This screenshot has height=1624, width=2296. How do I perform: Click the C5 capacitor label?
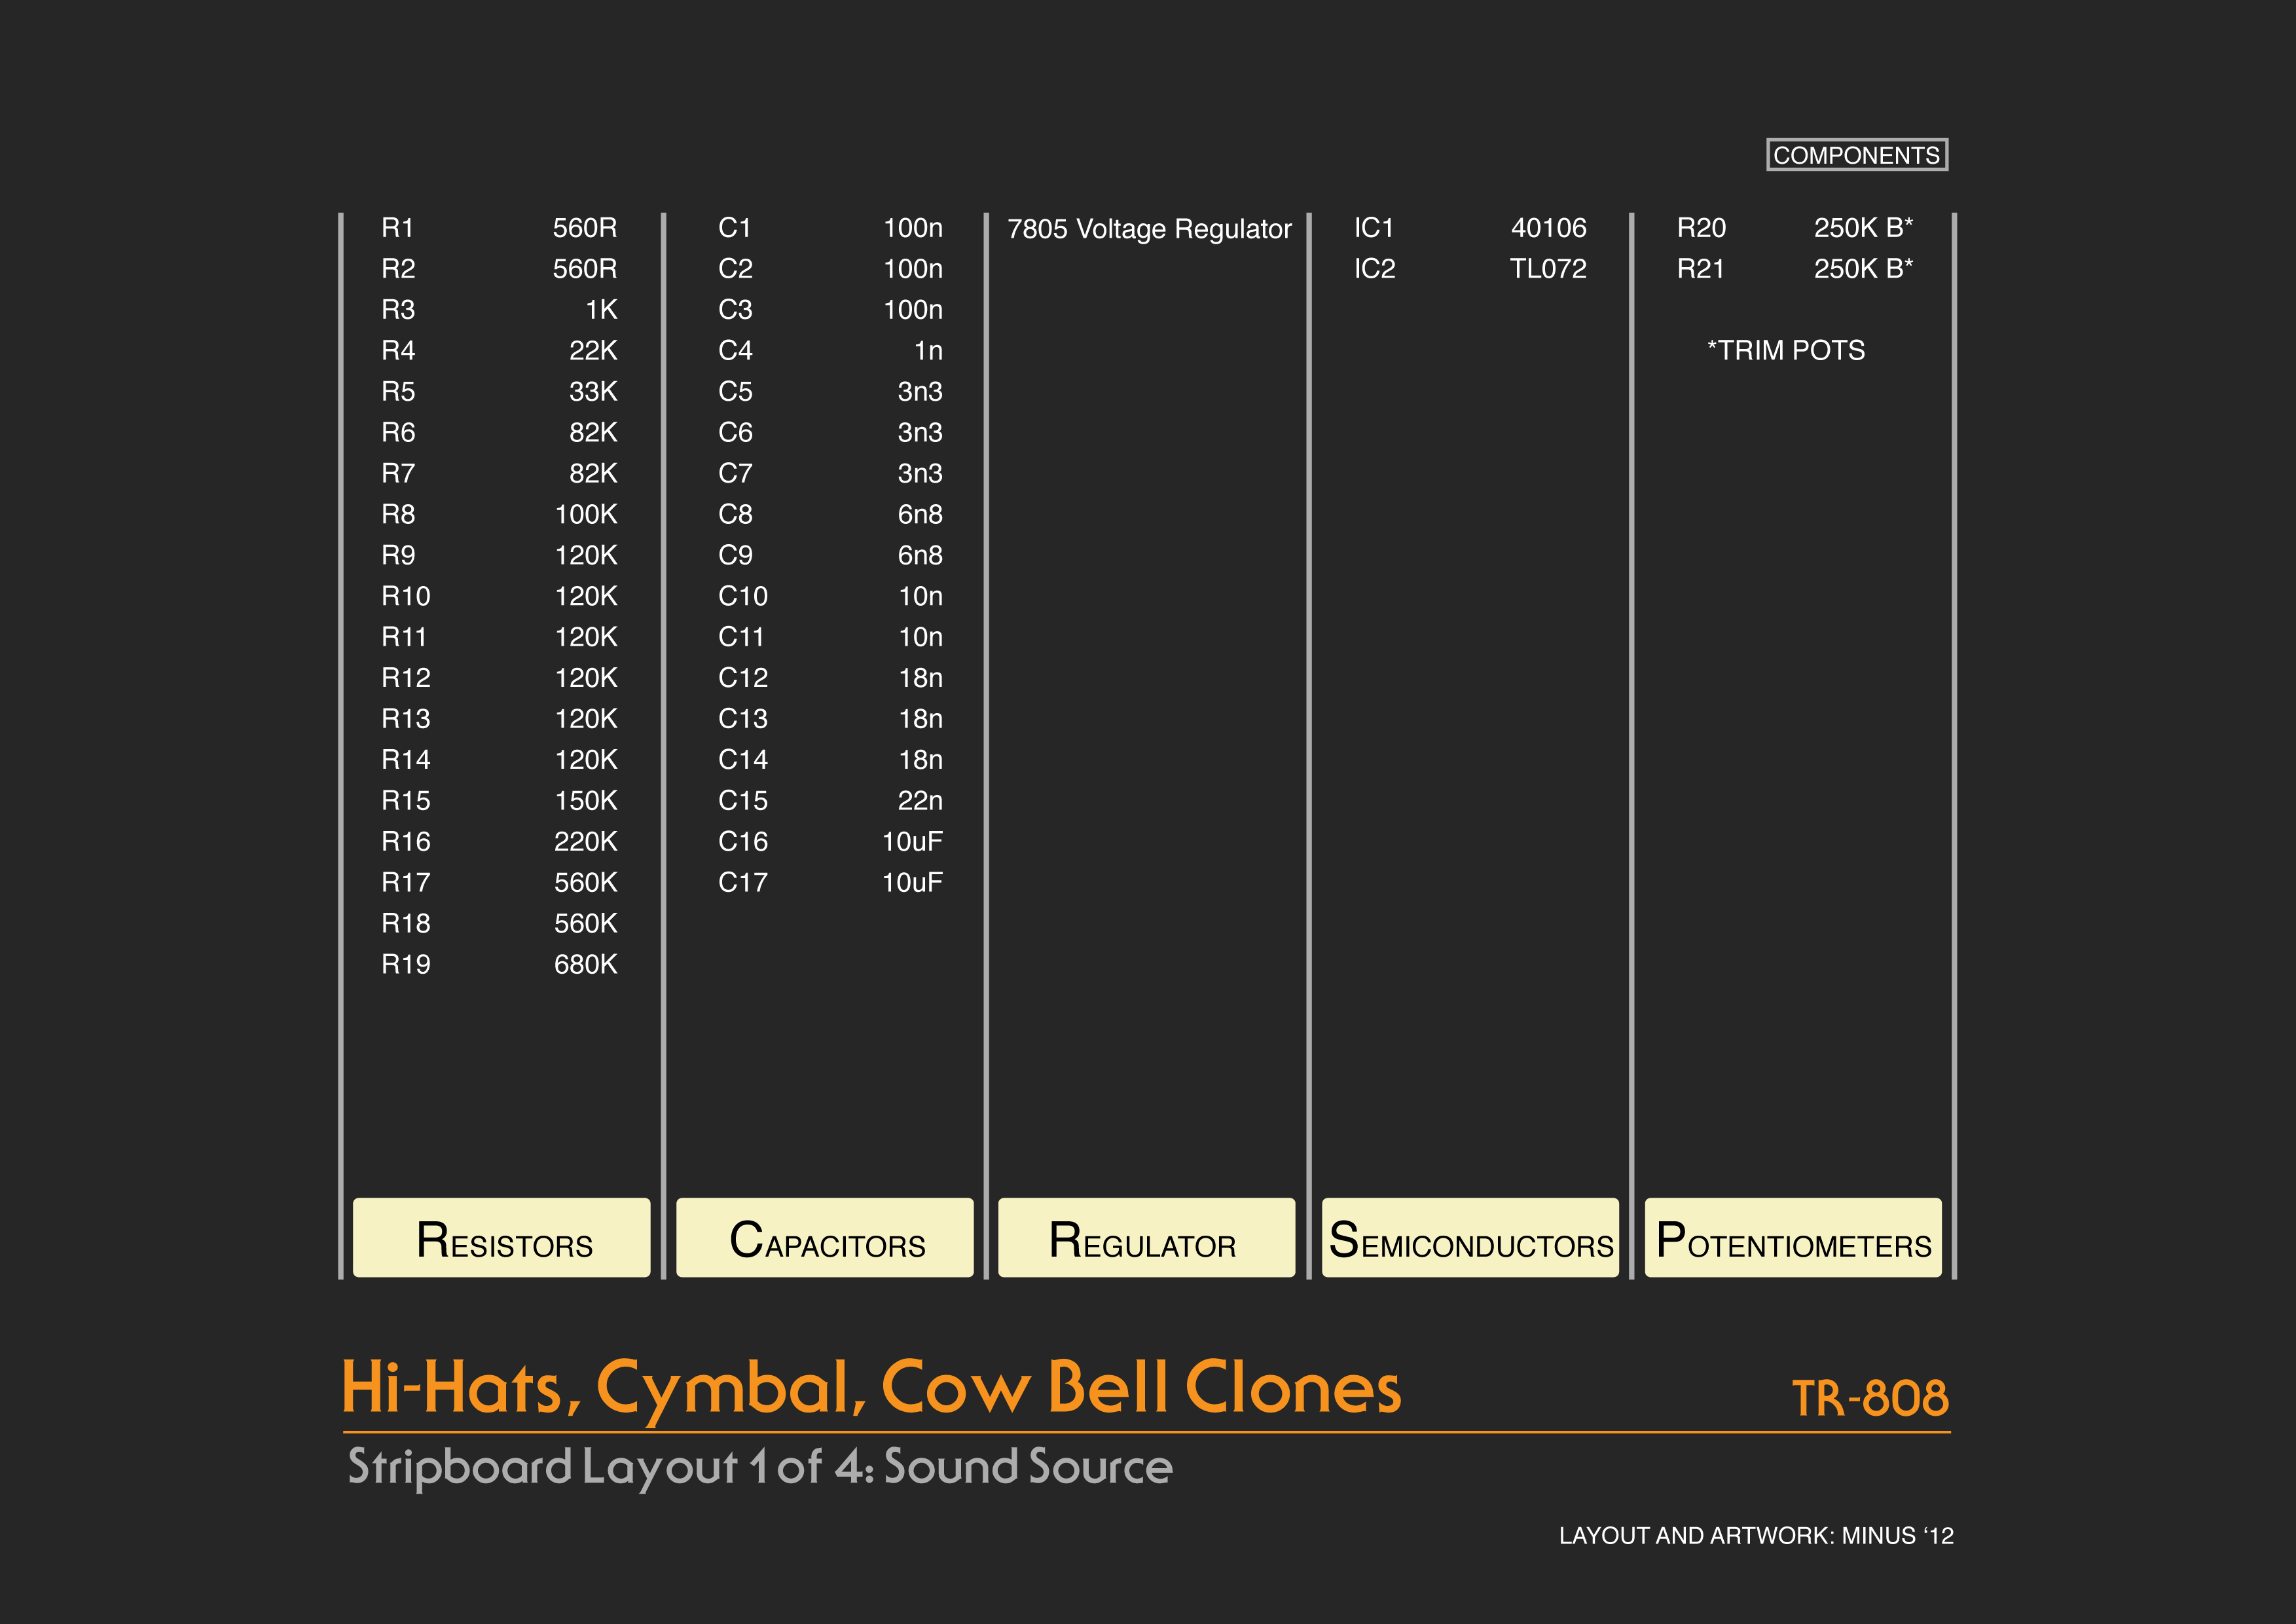(x=735, y=392)
